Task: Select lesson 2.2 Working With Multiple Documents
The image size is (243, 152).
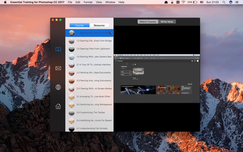Action: click(89, 73)
